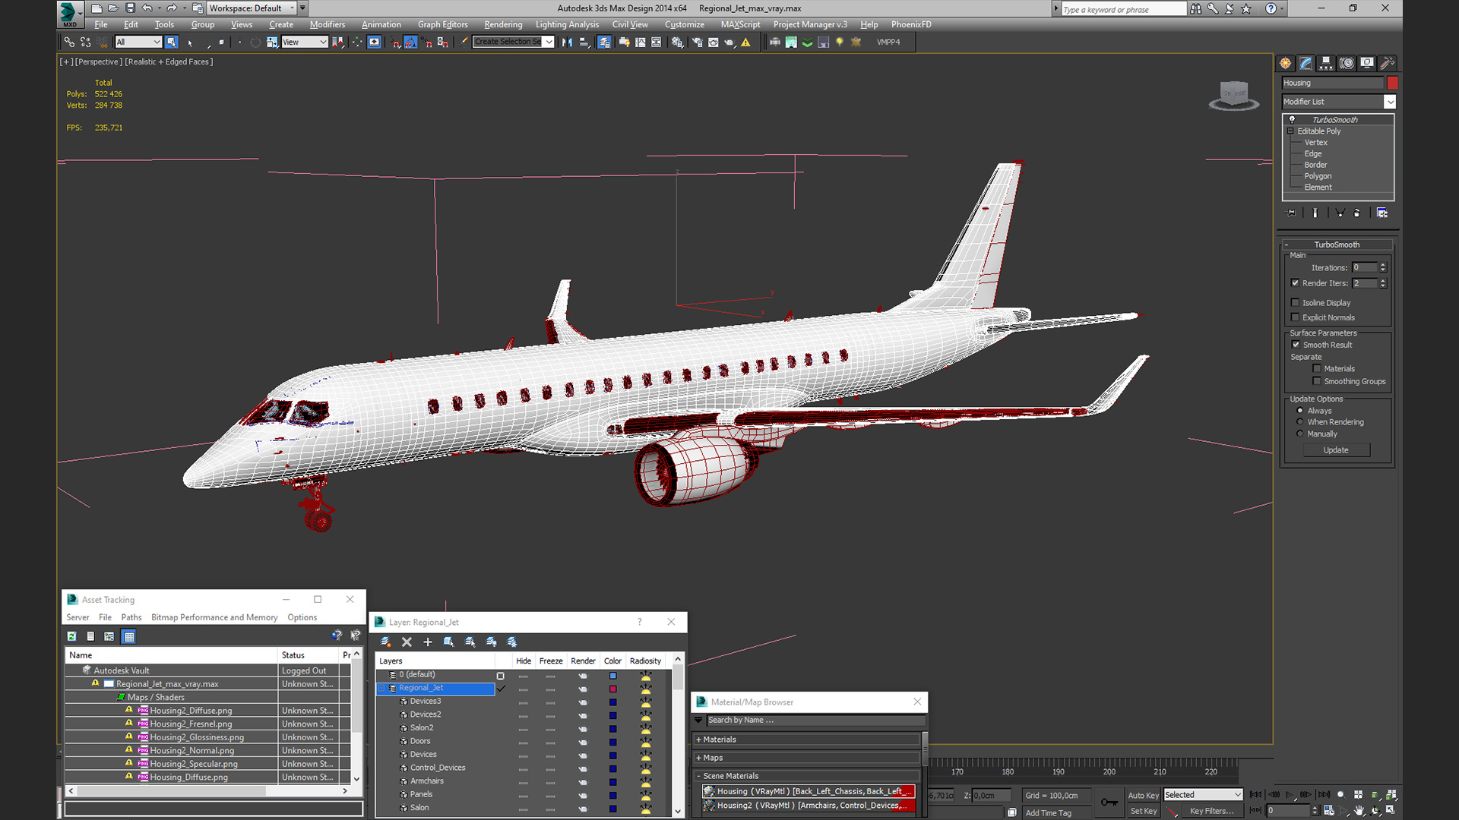Click Table View icon in Asset Tracking
This screenshot has height=820, width=1459.
[129, 636]
